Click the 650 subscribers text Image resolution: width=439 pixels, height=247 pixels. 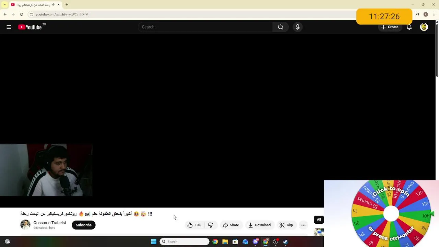44,228
